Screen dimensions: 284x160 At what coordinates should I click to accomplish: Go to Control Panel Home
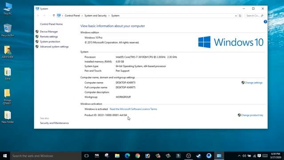[x=51, y=24]
